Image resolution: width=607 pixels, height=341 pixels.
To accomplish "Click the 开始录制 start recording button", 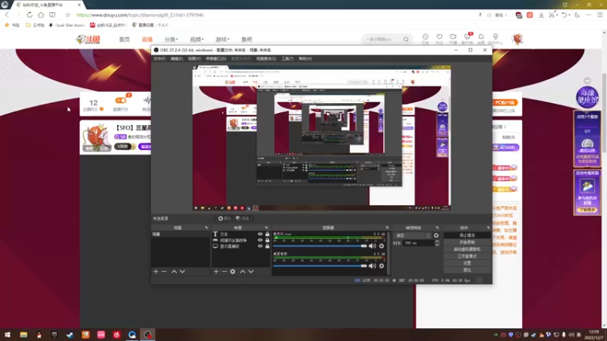I will tap(467, 242).
